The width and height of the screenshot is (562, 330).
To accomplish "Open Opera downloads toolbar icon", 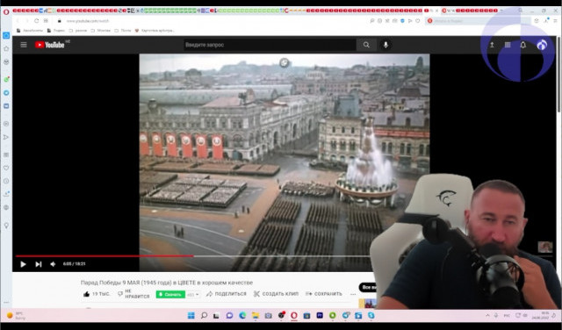I will click(545, 21).
